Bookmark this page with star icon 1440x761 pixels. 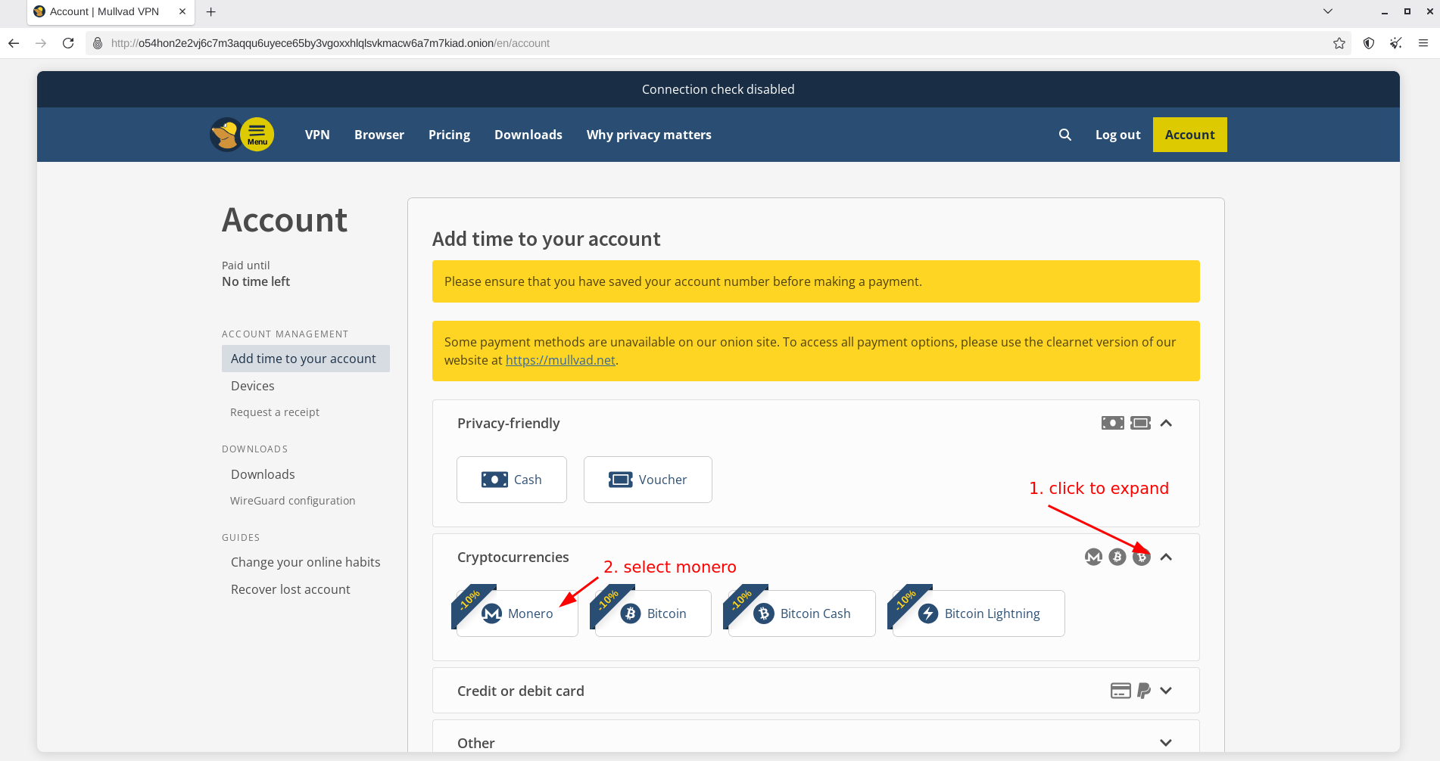(1339, 43)
